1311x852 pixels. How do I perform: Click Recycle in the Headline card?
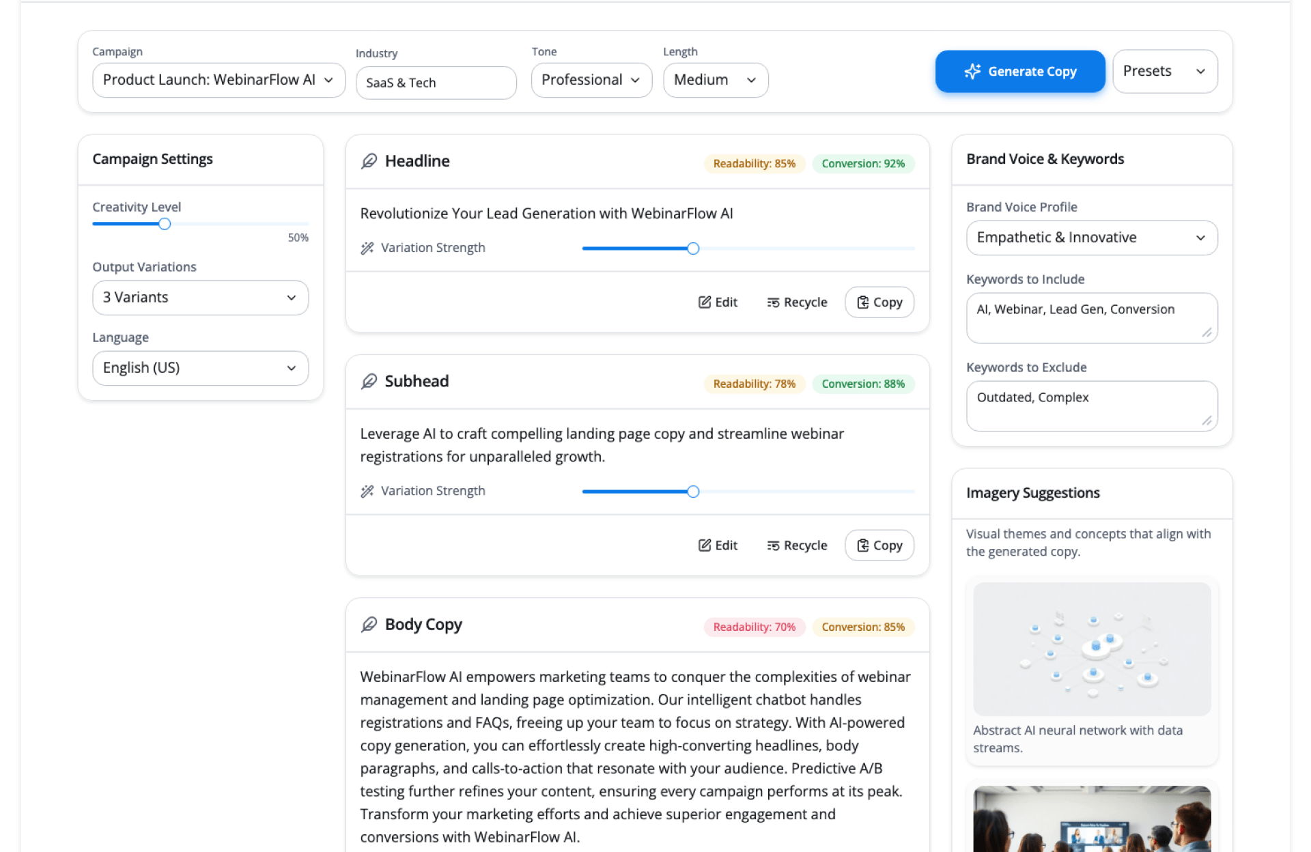click(797, 302)
